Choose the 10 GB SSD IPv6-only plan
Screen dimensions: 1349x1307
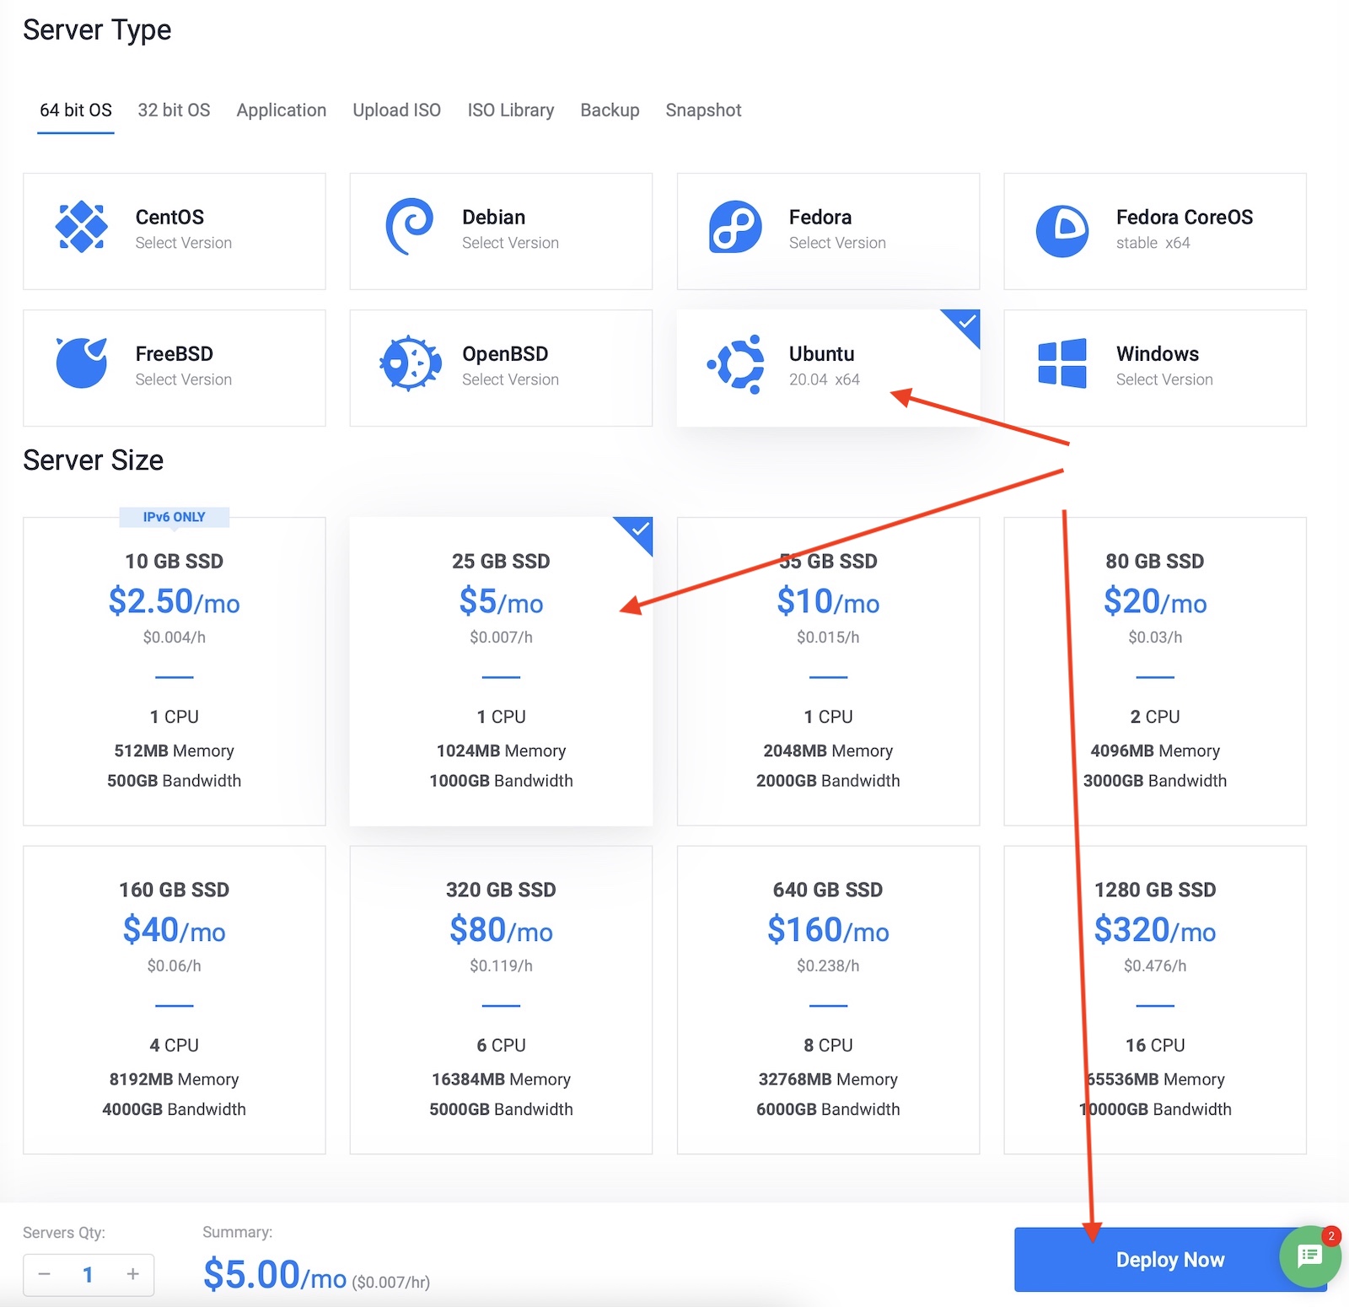point(174,670)
